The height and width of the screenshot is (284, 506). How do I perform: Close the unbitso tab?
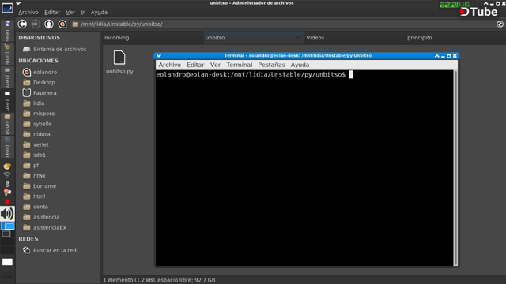[x=298, y=38]
